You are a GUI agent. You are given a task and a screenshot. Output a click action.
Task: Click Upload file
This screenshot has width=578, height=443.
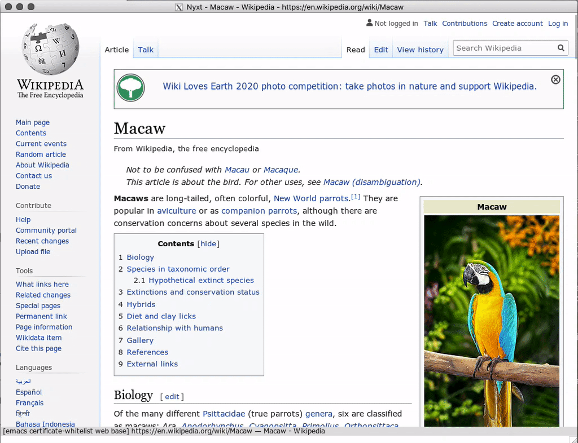33,252
